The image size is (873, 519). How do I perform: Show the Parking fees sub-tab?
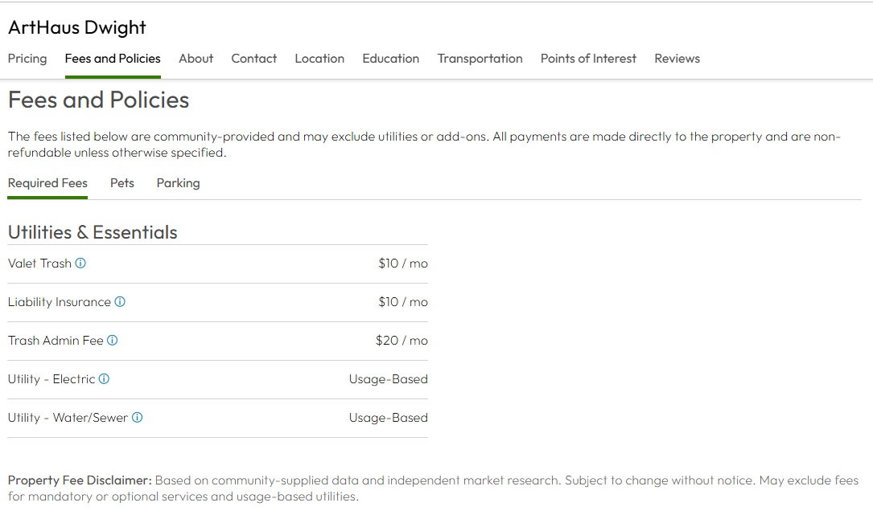(x=178, y=183)
